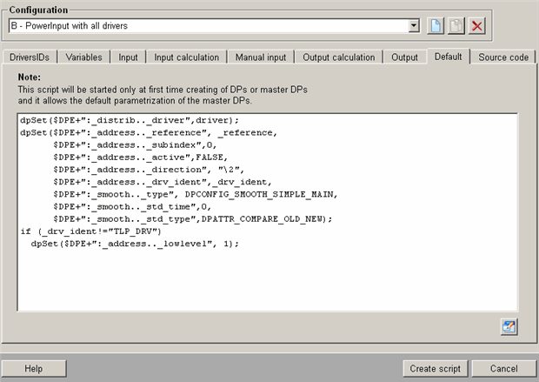Click the Default tab

tap(449, 57)
